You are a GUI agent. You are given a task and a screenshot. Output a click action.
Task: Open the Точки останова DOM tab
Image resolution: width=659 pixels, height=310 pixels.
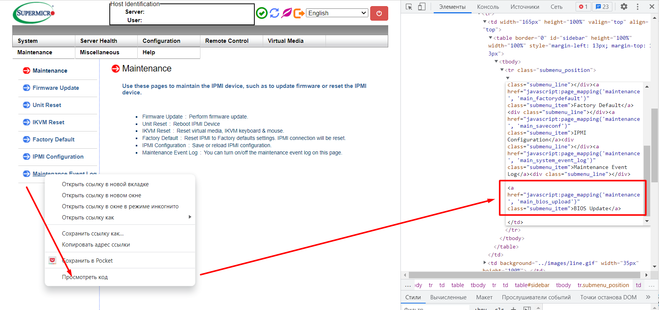click(608, 297)
